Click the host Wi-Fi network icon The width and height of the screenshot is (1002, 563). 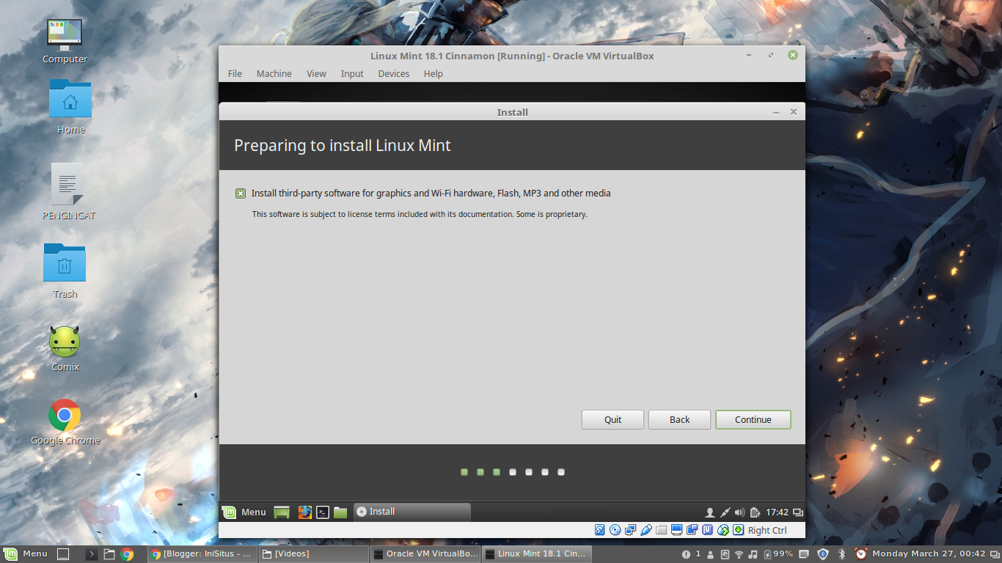coord(739,554)
